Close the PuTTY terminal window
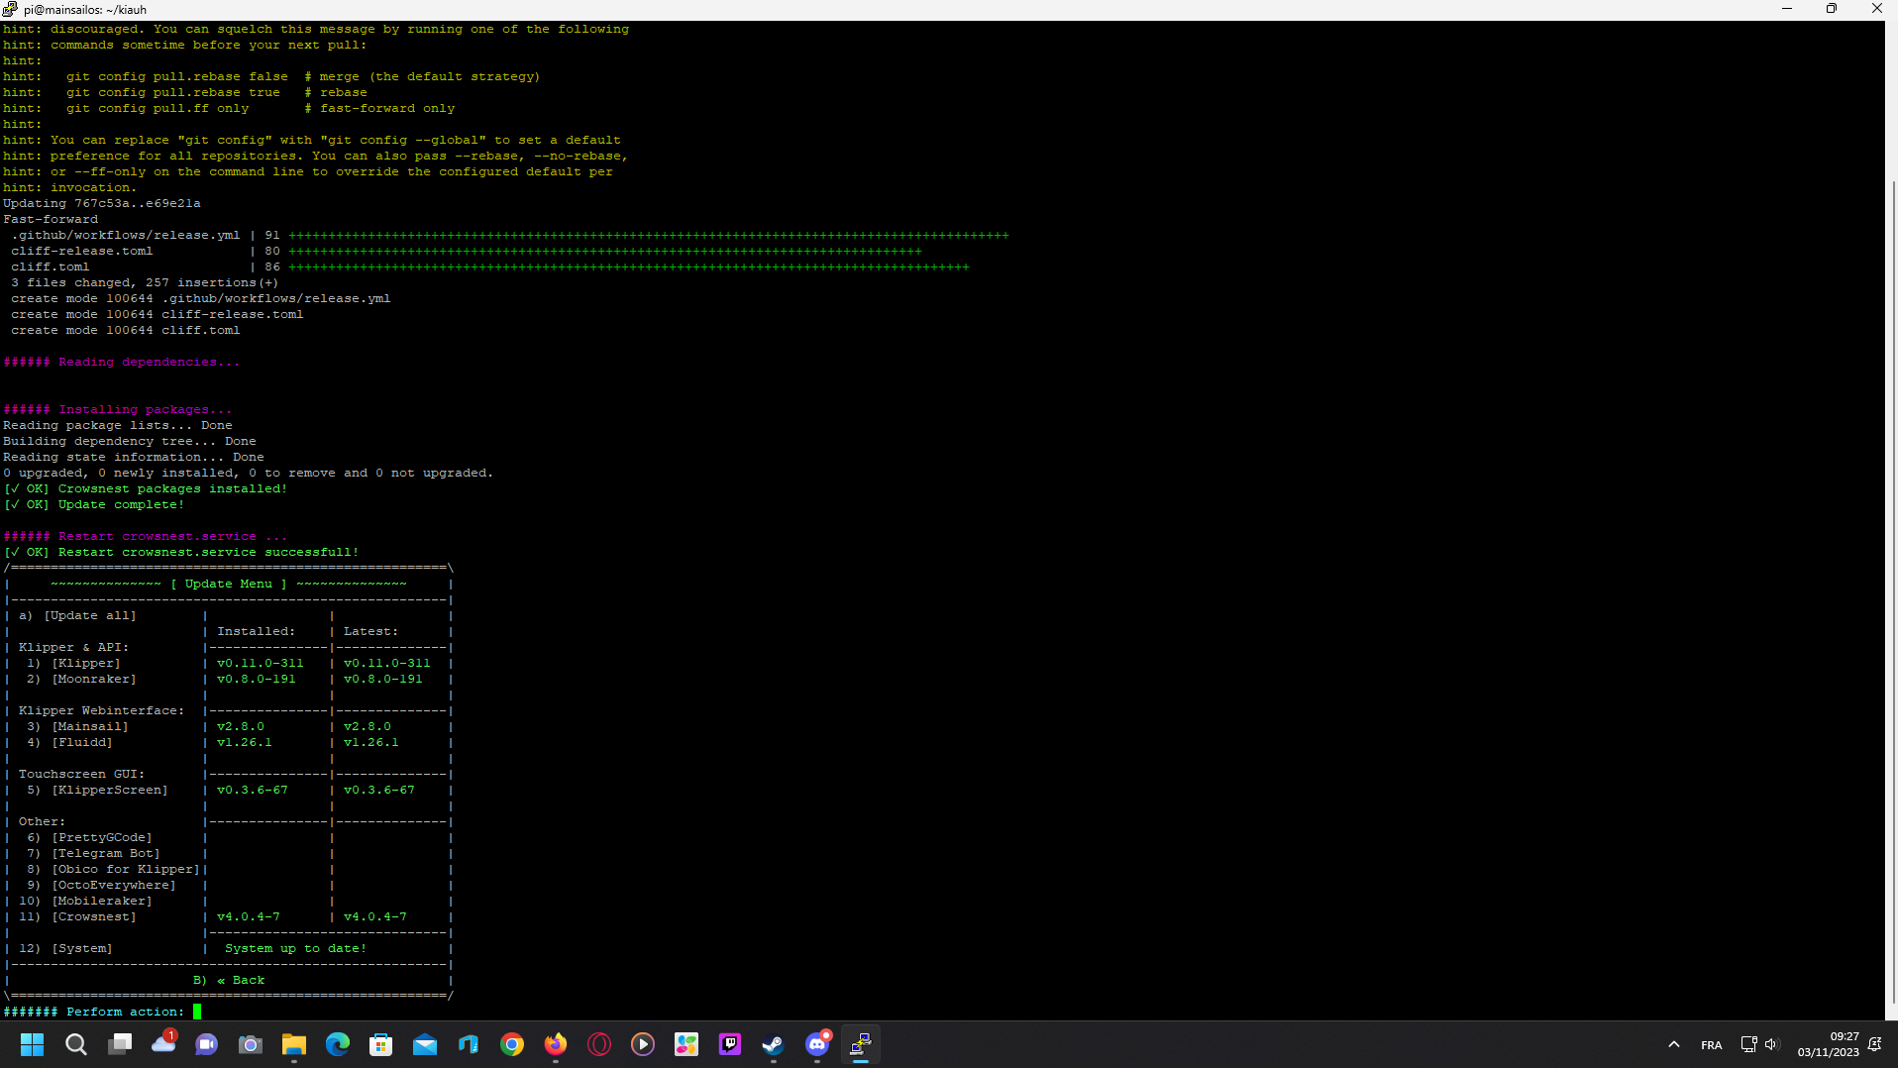1898x1068 pixels. (x=1876, y=9)
